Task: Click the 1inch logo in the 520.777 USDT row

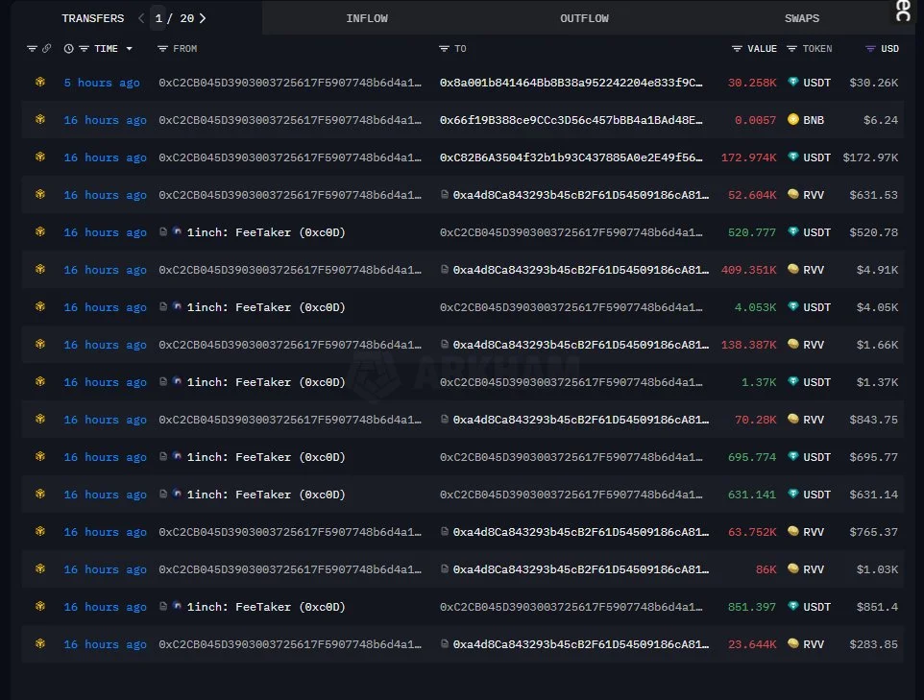Action: pos(177,232)
